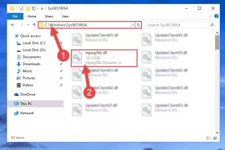Image resolution: width=225 pixels, height=150 pixels.
Task: Select This PC in the navigation pane
Action: click(x=35, y=104)
